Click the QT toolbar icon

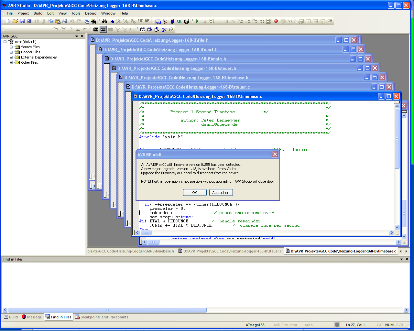click(x=179, y=21)
